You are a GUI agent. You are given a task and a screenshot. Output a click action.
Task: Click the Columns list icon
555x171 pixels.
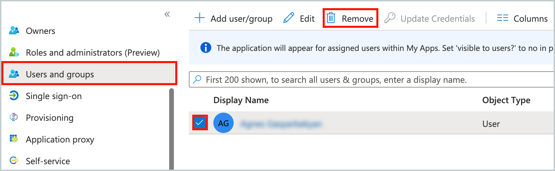tap(503, 18)
